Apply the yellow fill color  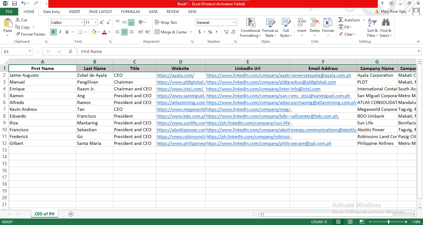point(94,32)
